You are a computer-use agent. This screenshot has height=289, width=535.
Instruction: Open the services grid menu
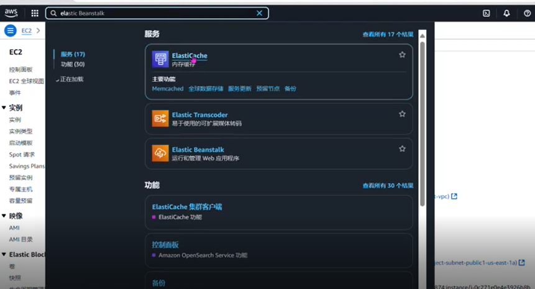35,13
